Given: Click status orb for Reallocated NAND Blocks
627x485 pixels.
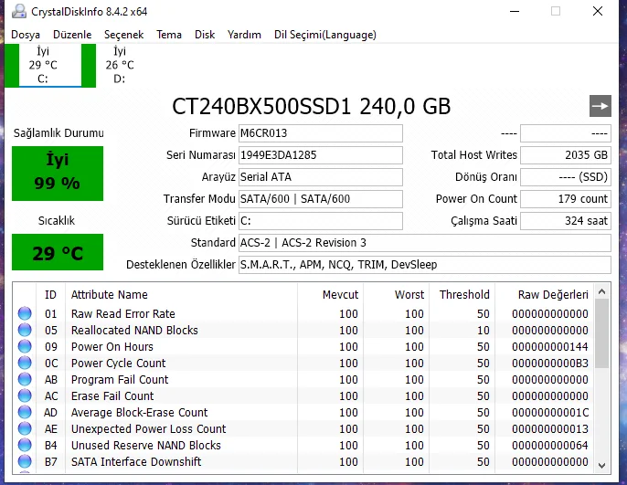Looking at the screenshot, I should coord(25,330).
